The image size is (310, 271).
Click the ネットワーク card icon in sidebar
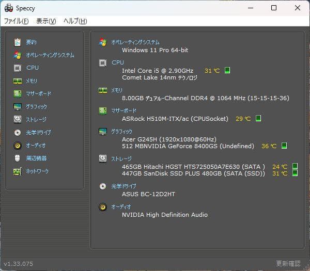pyautogui.click(x=18, y=171)
